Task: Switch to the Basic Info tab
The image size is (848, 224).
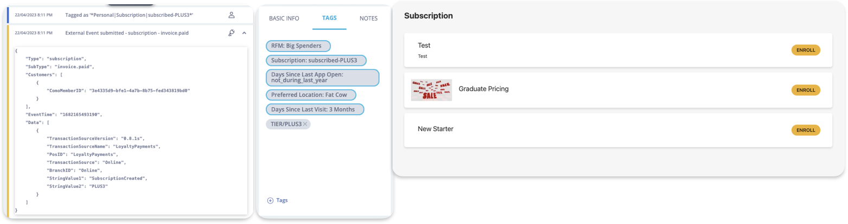Action: [284, 18]
